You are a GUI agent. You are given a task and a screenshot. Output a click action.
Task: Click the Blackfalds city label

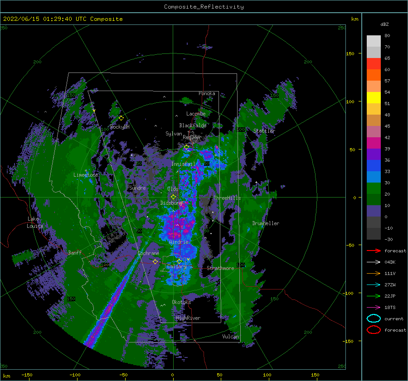(x=193, y=125)
